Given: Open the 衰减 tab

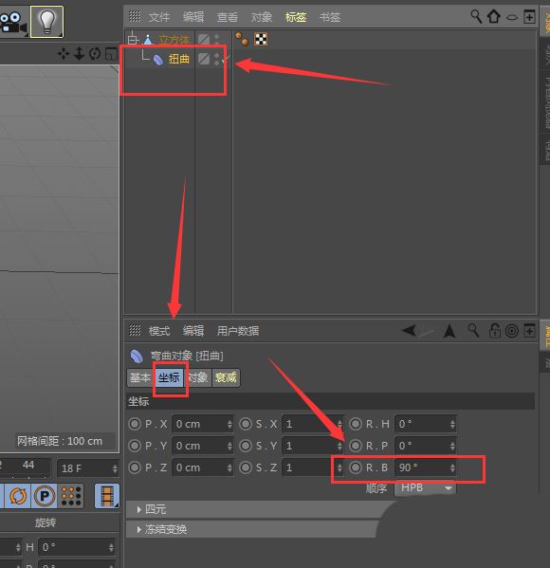Looking at the screenshot, I should 226,377.
